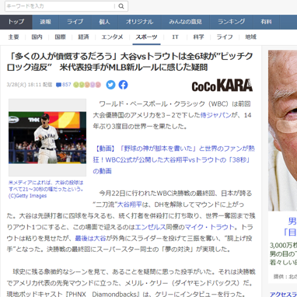Open the IT category
The image size is (297, 297).
coord(175,37)
